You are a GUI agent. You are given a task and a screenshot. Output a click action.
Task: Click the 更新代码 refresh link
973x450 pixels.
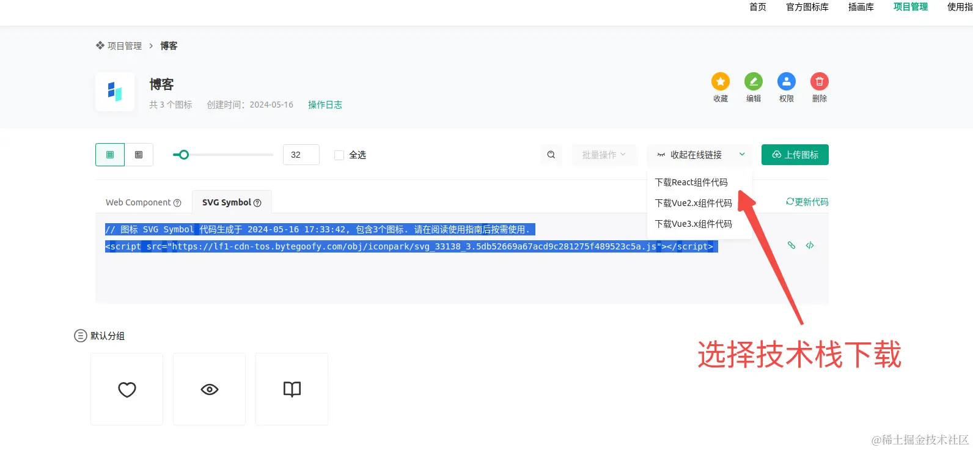click(807, 202)
